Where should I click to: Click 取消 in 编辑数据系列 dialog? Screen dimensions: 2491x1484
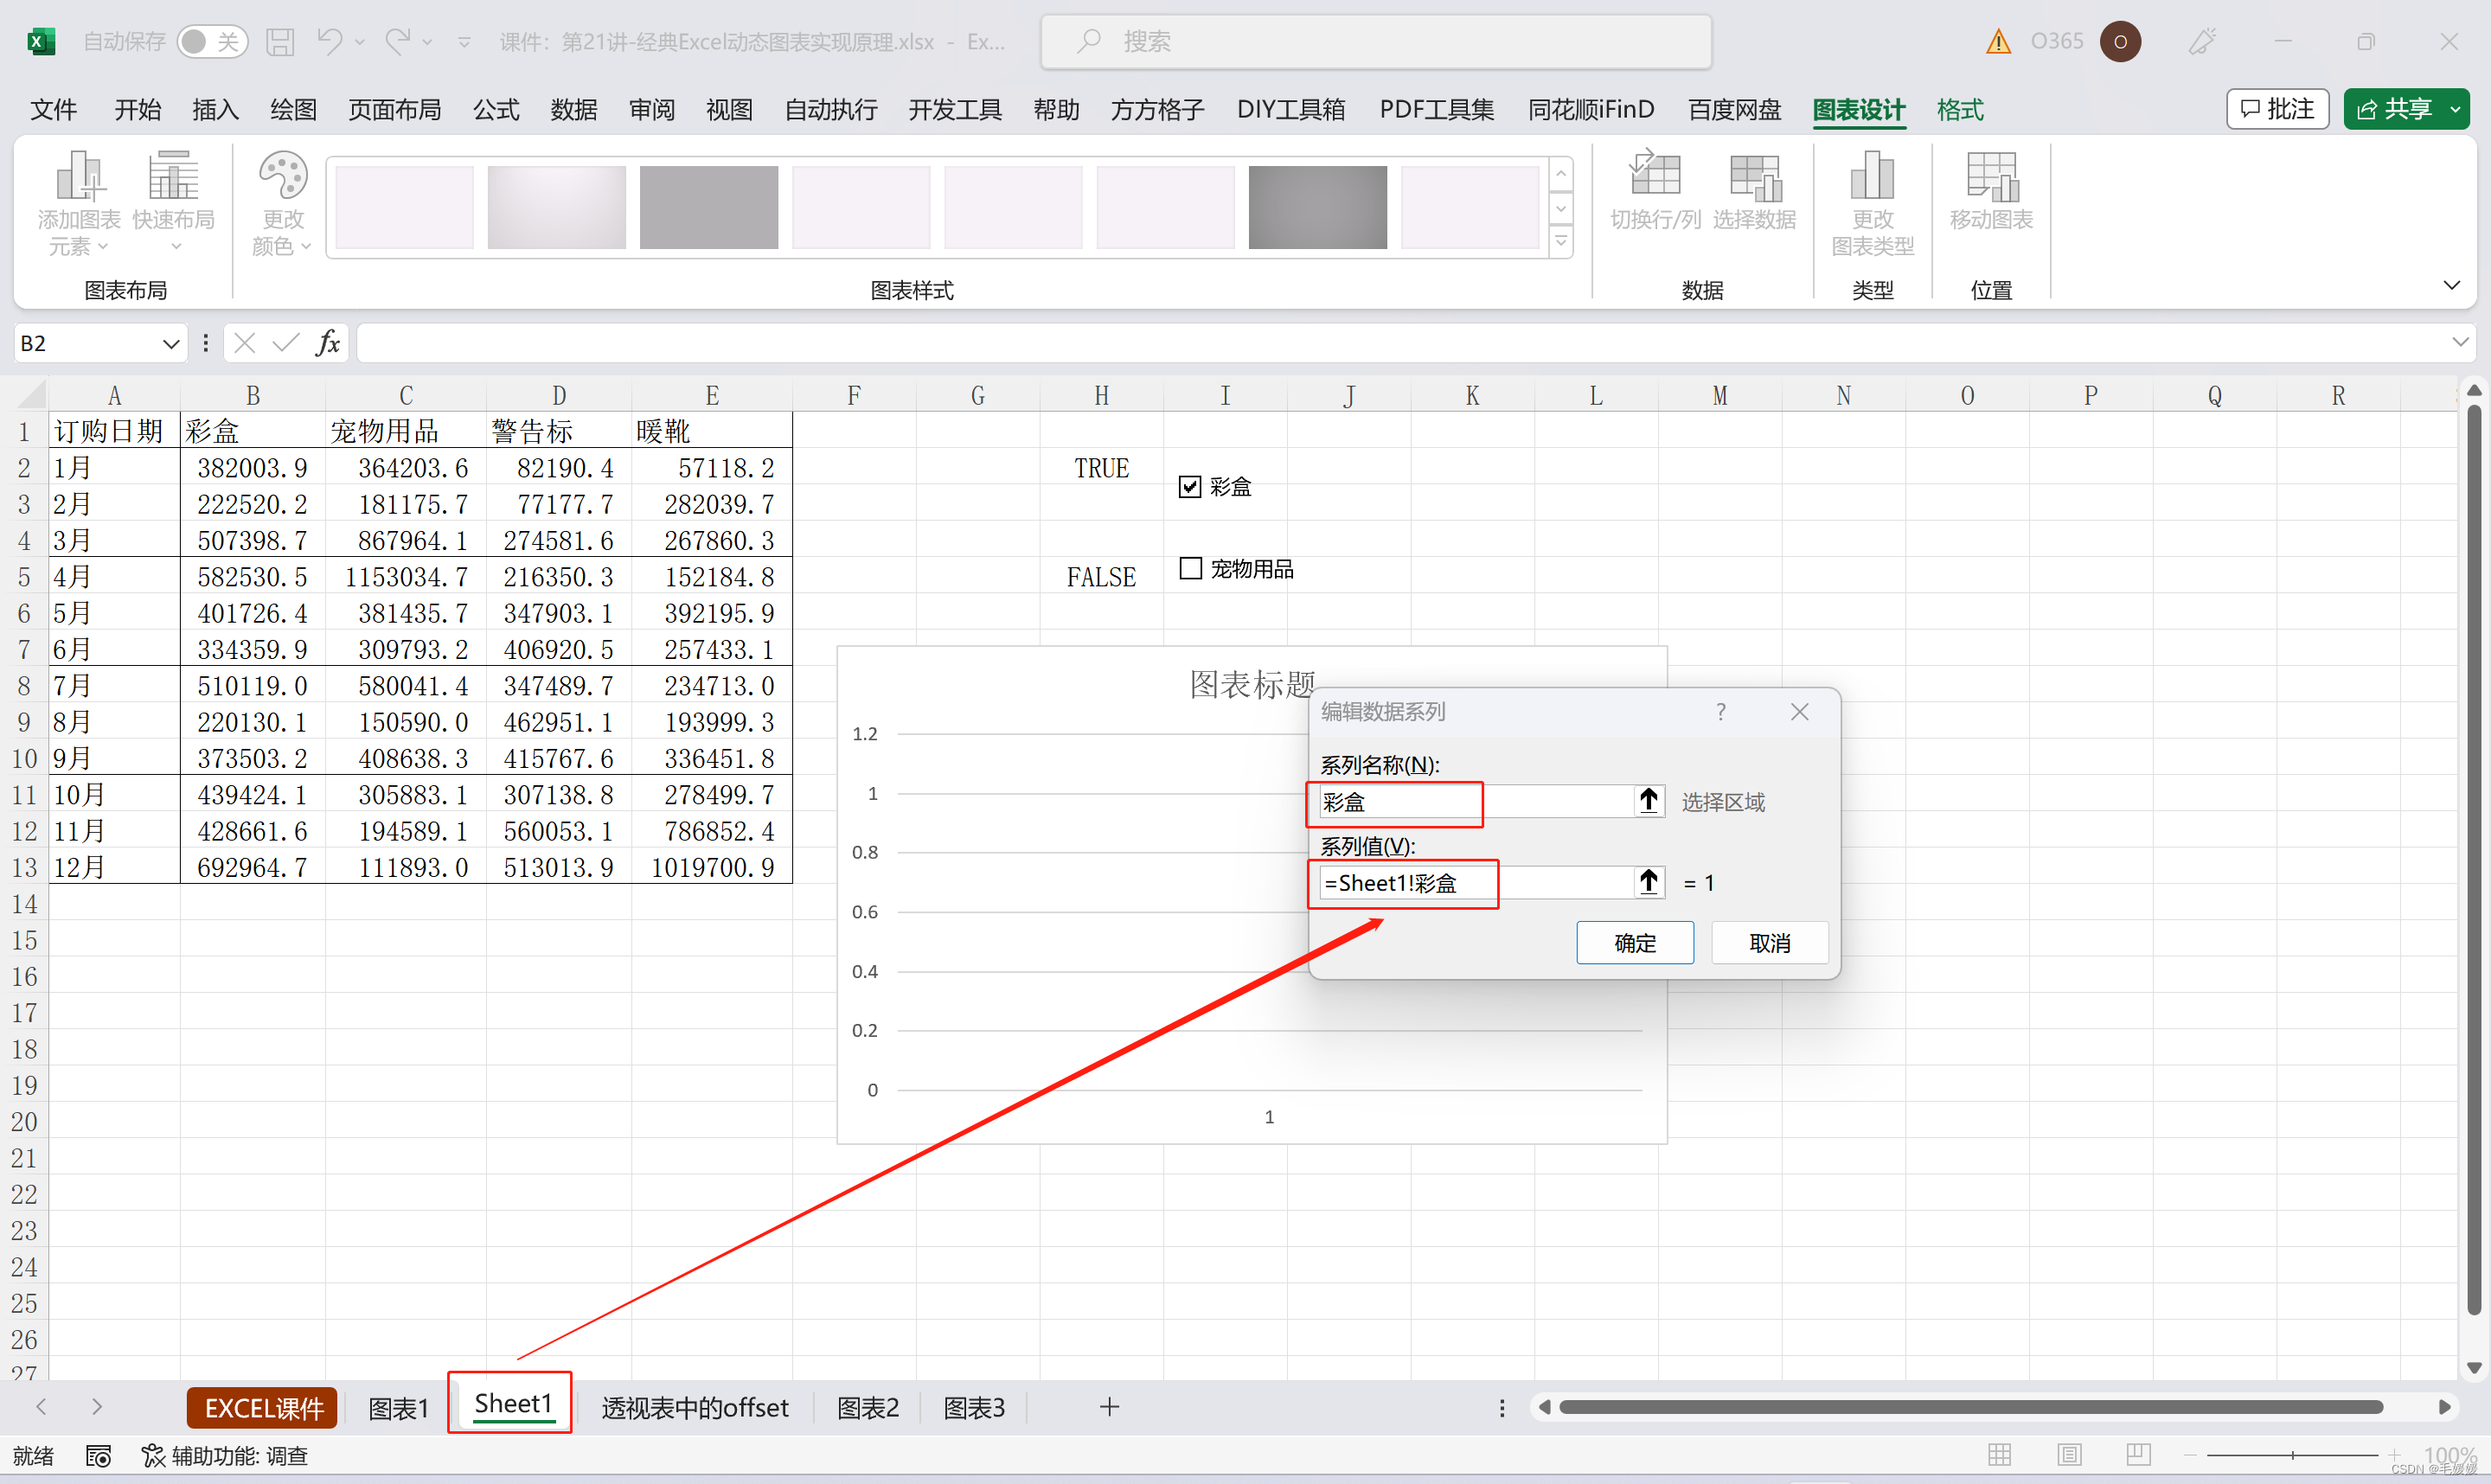(1769, 943)
